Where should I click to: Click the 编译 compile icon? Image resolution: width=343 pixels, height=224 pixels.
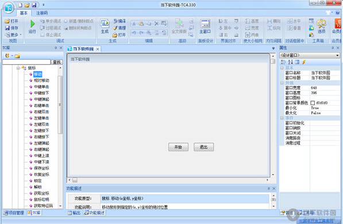115,21
